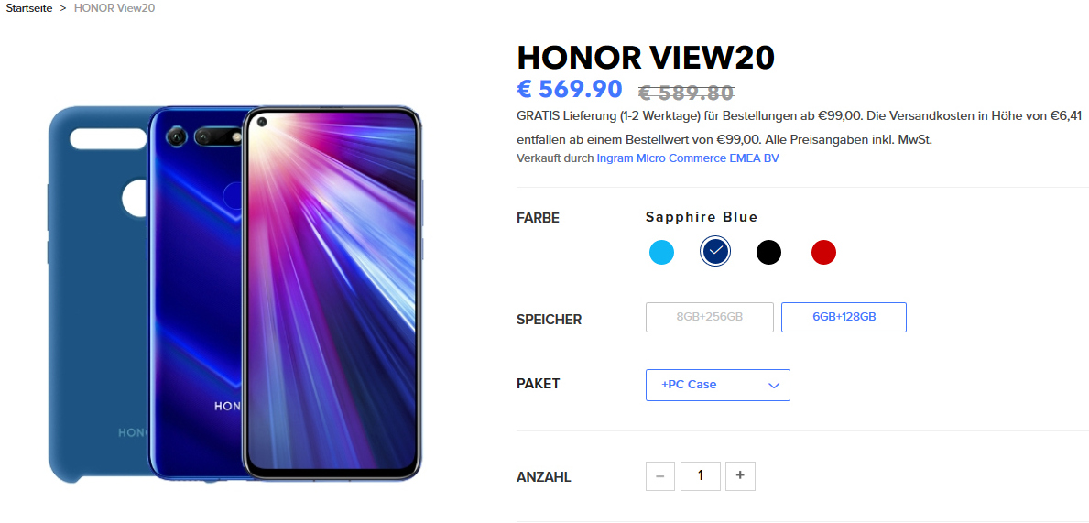Expand the package dropdown chevron arrow
1089x523 pixels.
(774, 386)
